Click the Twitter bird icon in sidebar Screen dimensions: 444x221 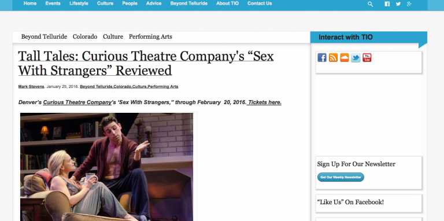click(356, 57)
